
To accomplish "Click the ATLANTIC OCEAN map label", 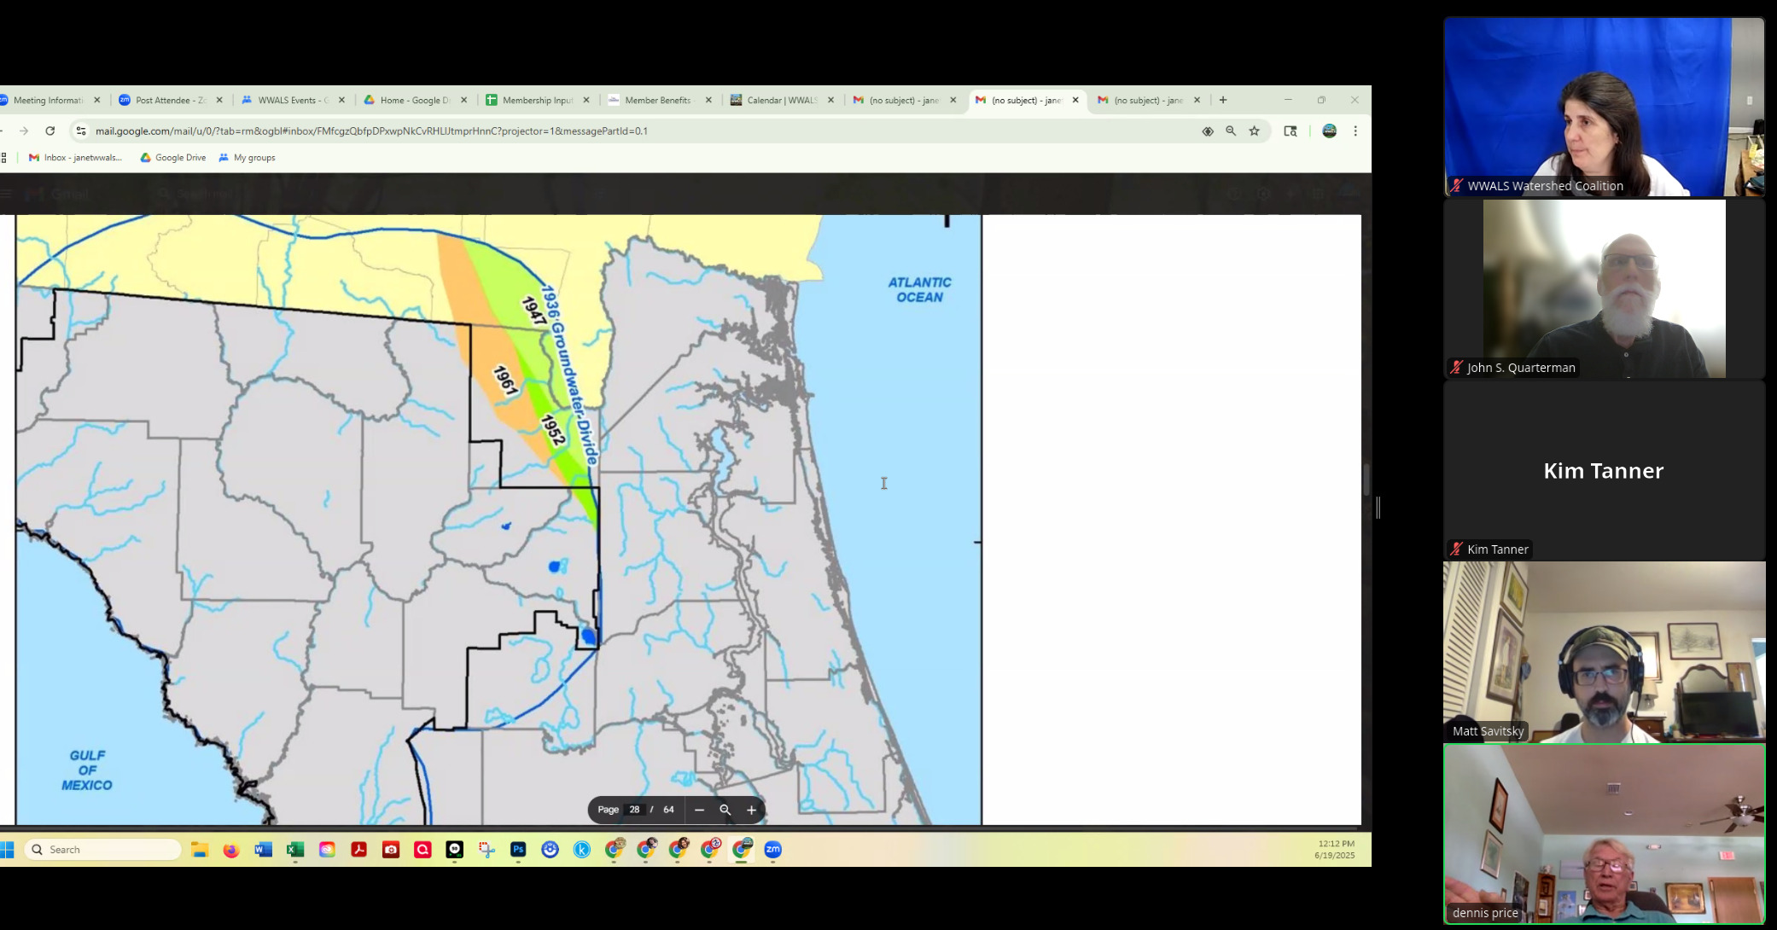I will (919, 289).
